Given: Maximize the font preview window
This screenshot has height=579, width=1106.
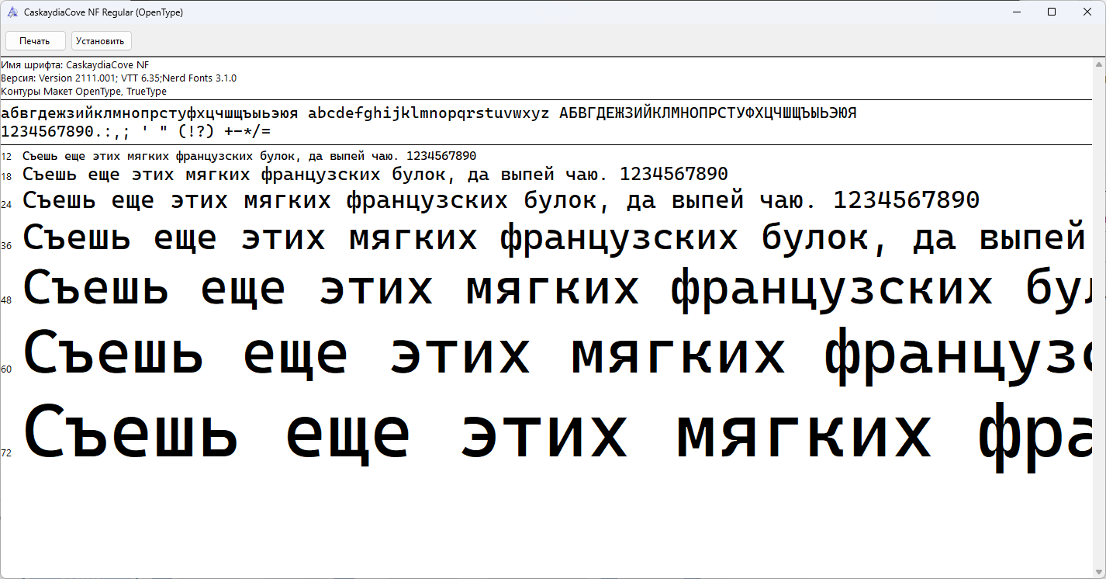Looking at the screenshot, I should pyautogui.click(x=1052, y=12).
